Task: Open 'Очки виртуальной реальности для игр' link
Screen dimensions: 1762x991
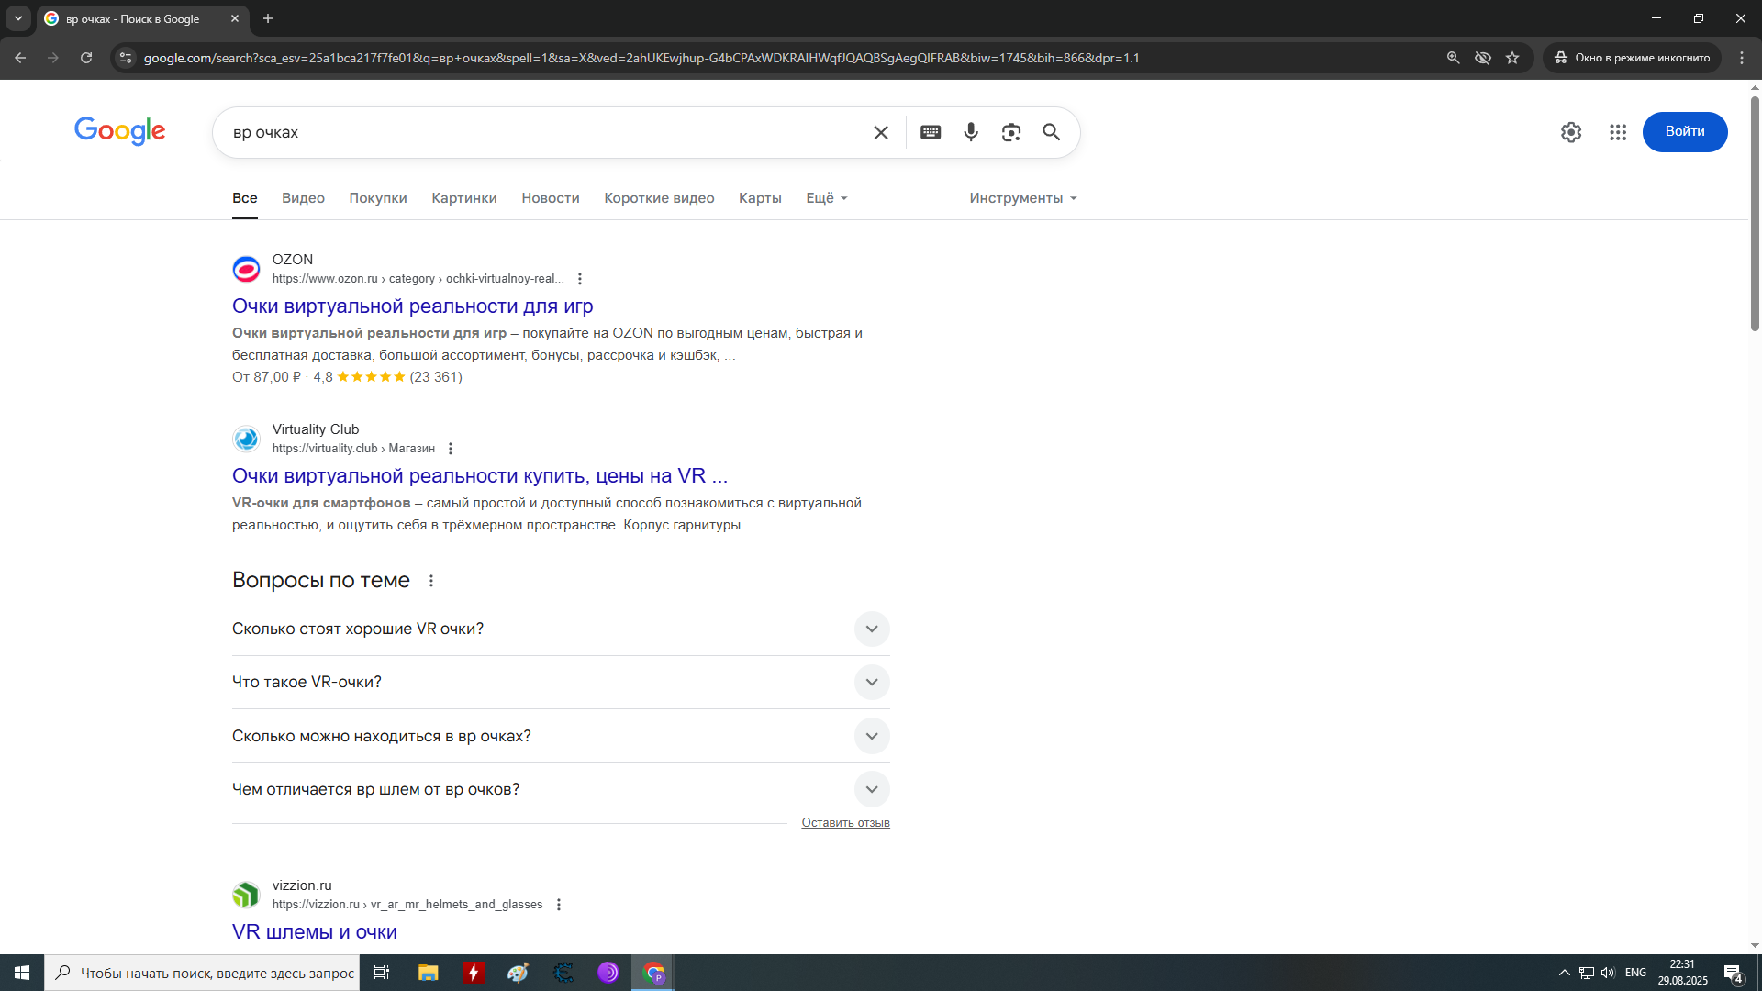Action: click(412, 306)
